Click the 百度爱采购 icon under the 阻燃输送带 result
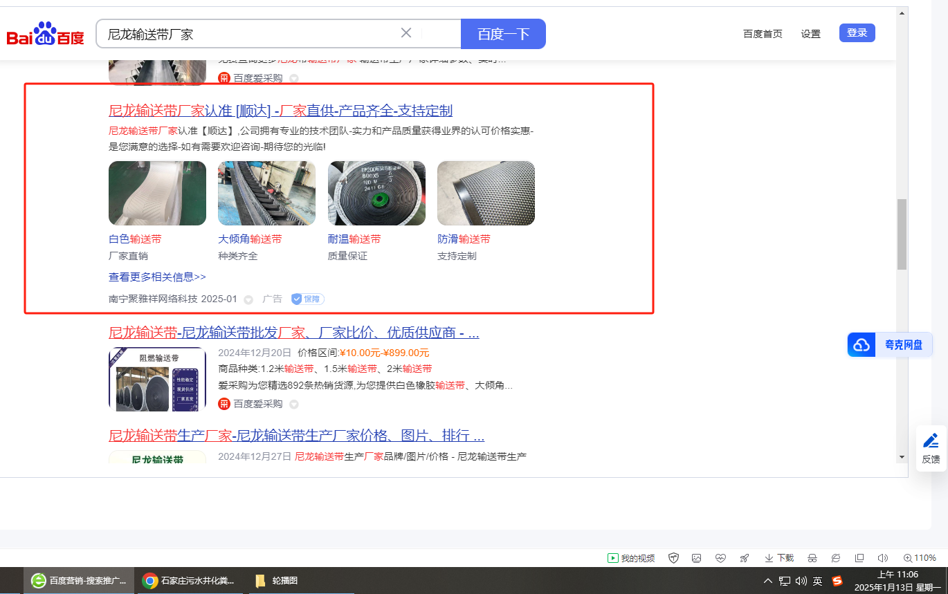Screen dimensions: 948x594 pos(224,404)
